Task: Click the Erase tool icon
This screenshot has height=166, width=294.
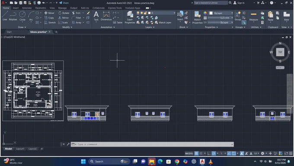Action: click(x=88, y=13)
